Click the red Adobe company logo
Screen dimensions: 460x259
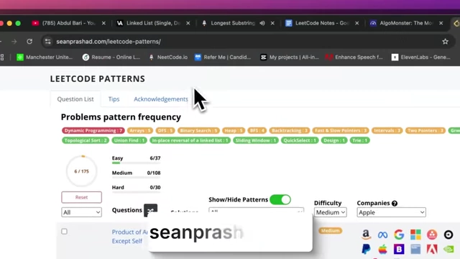[432, 249]
